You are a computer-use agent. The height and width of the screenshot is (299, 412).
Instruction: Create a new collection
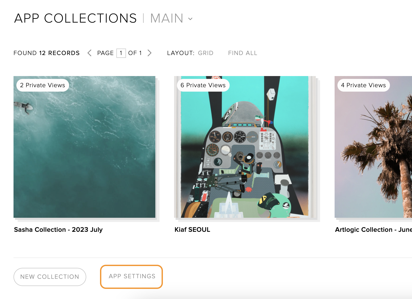click(50, 277)
